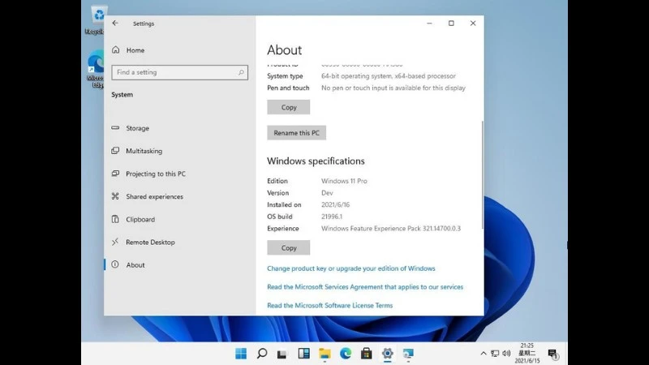Screen dimensions: 649x365
Task: Click the volume tray icon
Action: [506, 354]
